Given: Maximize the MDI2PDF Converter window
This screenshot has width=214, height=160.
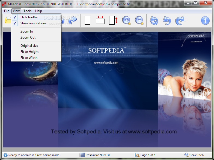Looking at the screenshot, I should [x=195, y=3].
